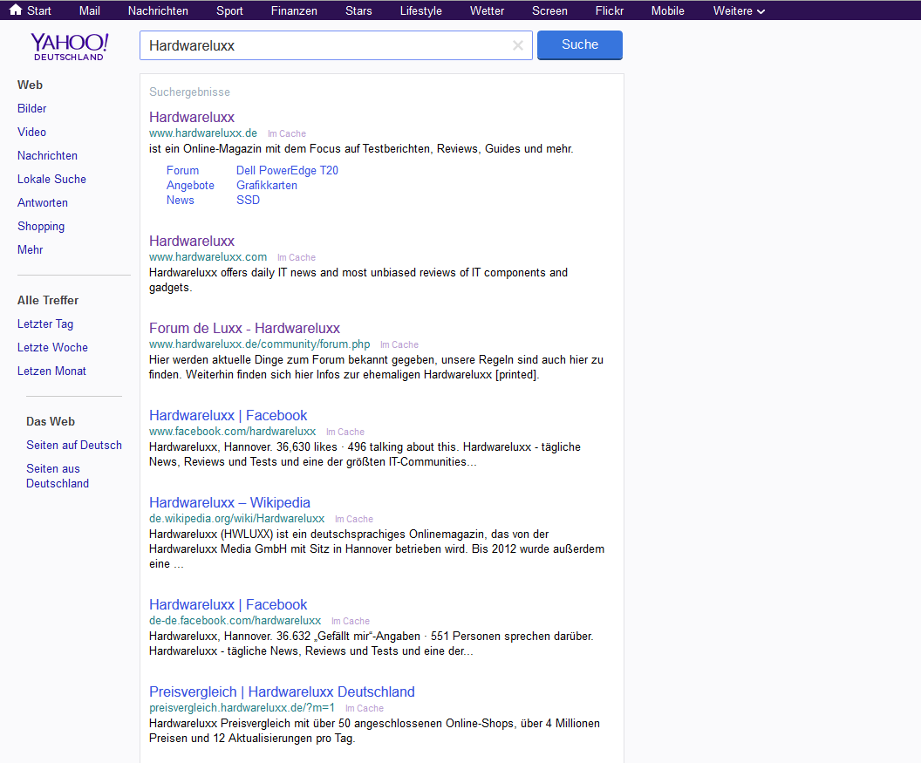Viewport: 921px width, 763px height.
Task: Open the News sitelink
Action: 181,200
